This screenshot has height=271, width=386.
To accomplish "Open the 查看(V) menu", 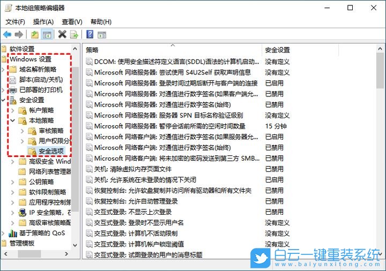I will [x=72, y=22].
